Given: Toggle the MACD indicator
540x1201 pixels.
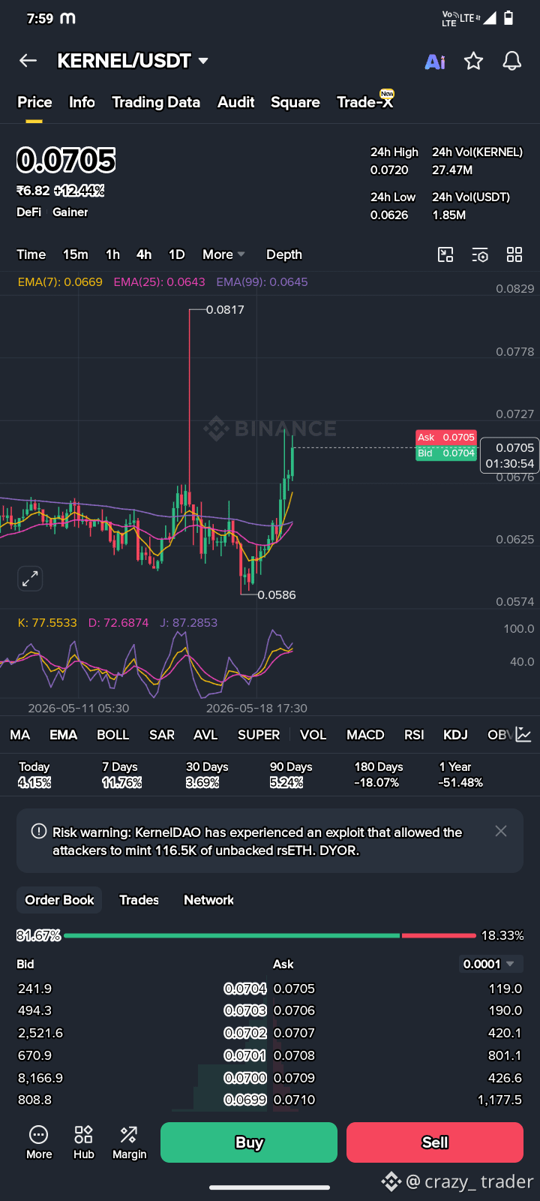Looking at the screenshot, I should [365, 735].
